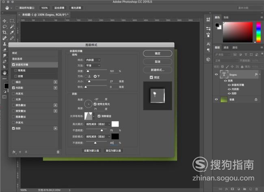Click the 新建样式 button
The height and width of the screenshot is (192, 264).
click(x=158, y=70)
